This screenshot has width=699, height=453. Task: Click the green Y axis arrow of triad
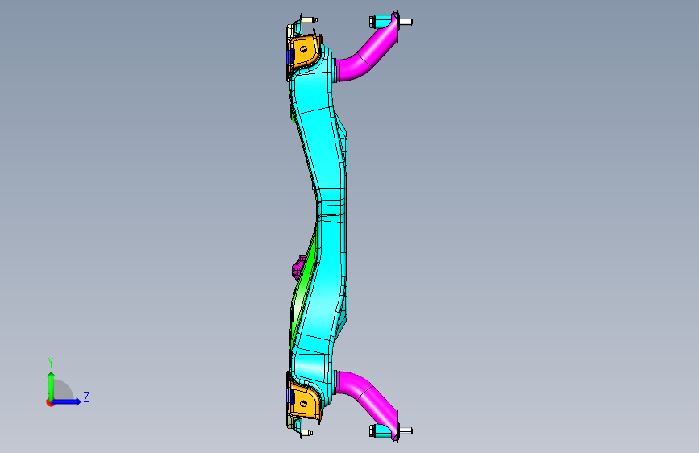pyautogui.click(x=52, y=385)
